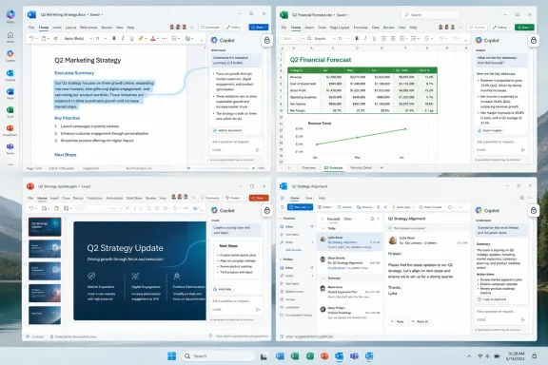Click the Reply button in Outlook email
The image size is (548, 365).
pyautogui.click(x=398, y=321)
